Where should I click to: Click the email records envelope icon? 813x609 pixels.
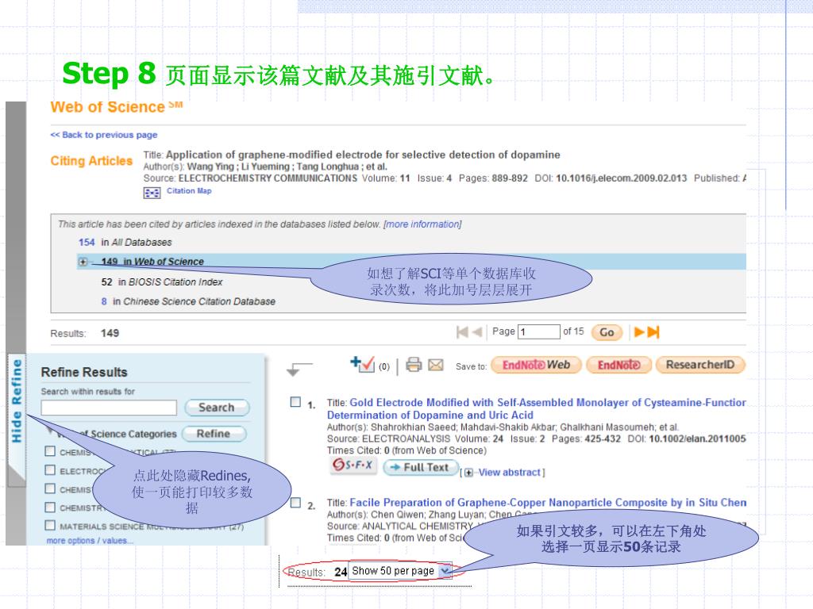click(436, 365)
